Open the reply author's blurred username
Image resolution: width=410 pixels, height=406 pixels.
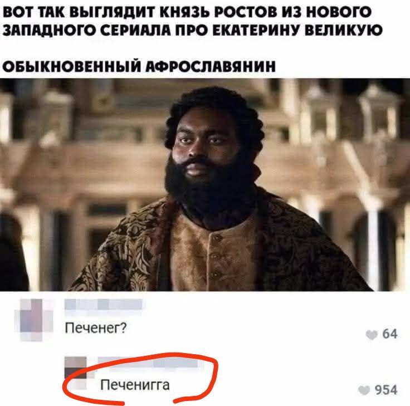tap(149, 363)
